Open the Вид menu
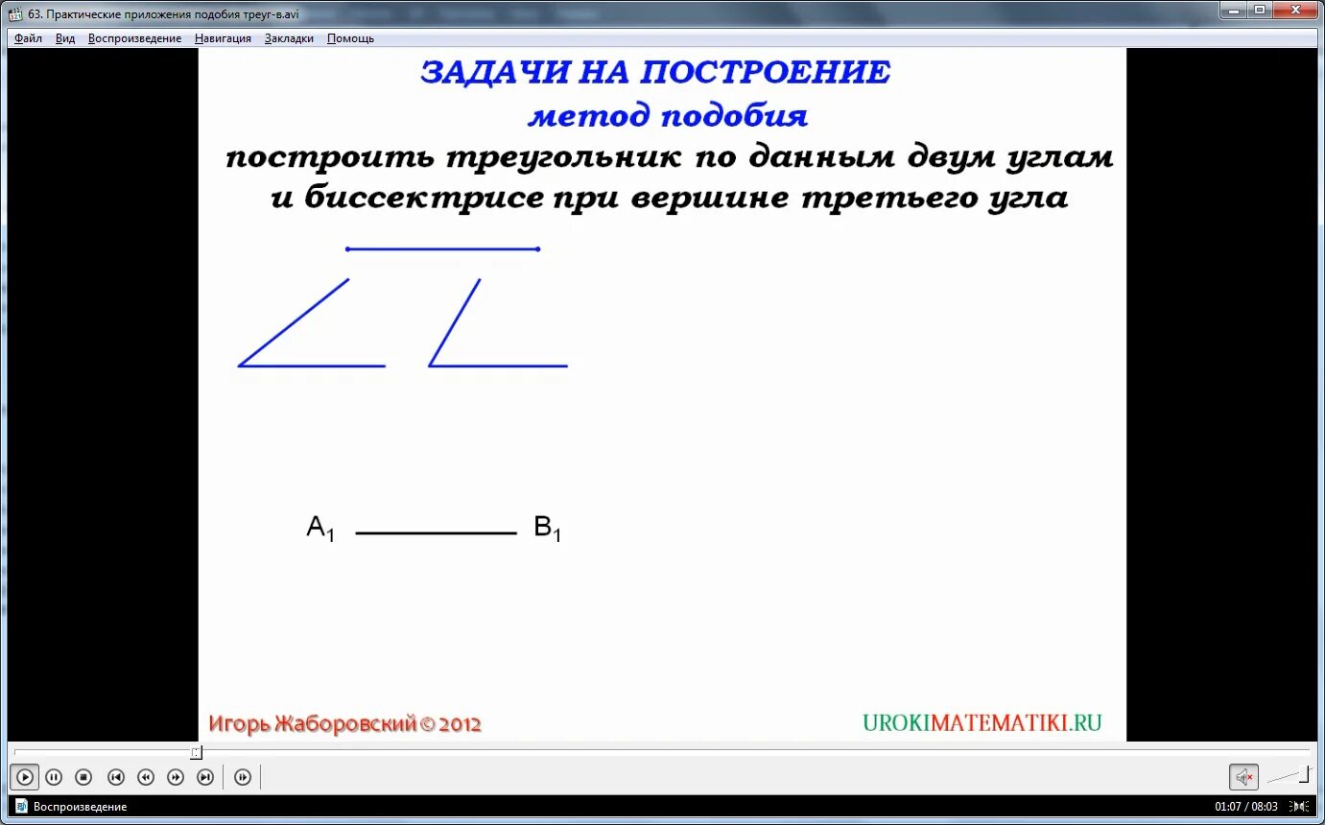This screenshot has width=1325, height=825. (x=65, y=38)
